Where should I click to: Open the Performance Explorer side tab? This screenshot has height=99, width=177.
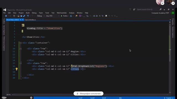point(4,44)
